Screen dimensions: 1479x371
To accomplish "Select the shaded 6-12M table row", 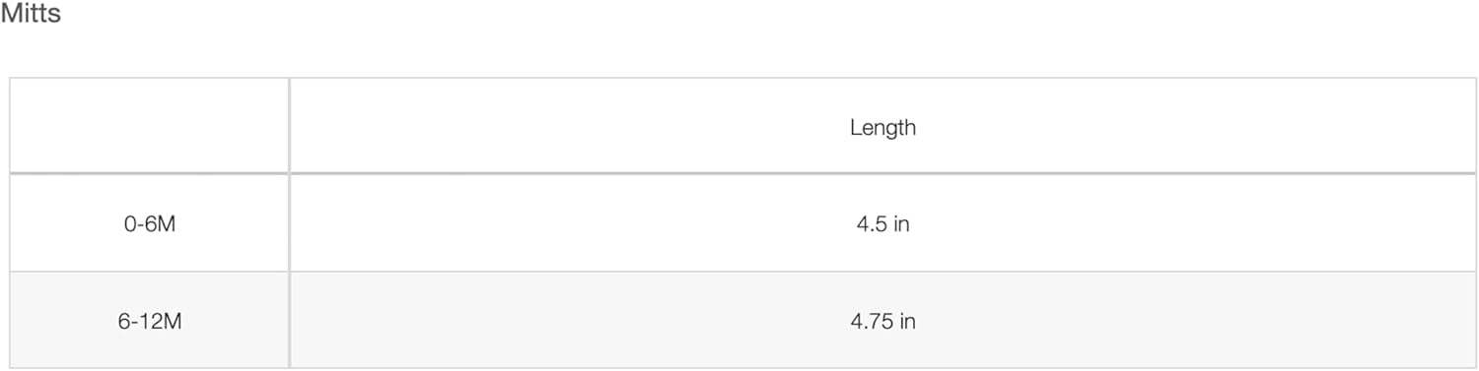I will (x=742, y=320).
